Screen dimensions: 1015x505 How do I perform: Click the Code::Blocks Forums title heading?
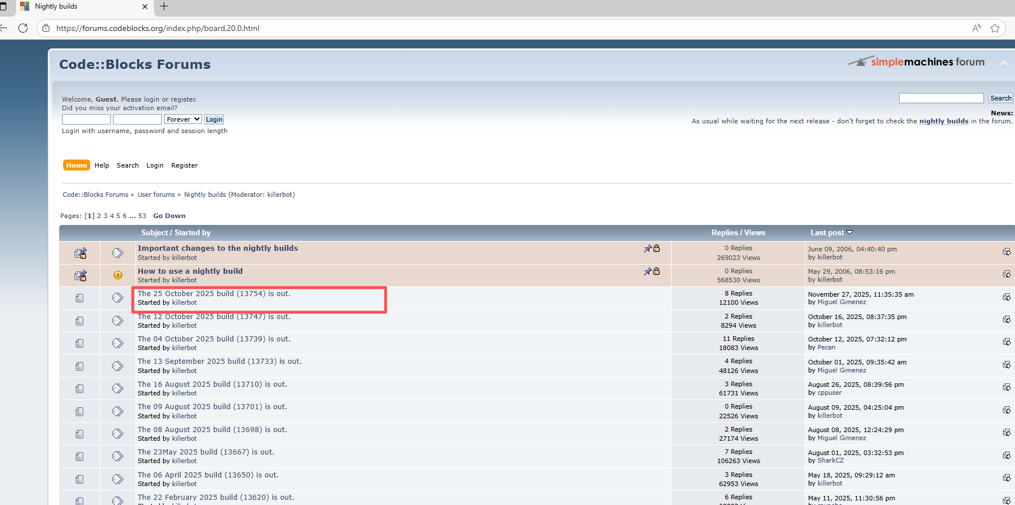(135, 64)
